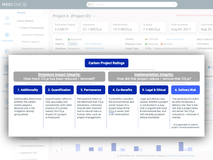The height and width of the screenshot is (160, 213).
Task: Expand the Nature-Based Solutions section
Action: (18, 146)
